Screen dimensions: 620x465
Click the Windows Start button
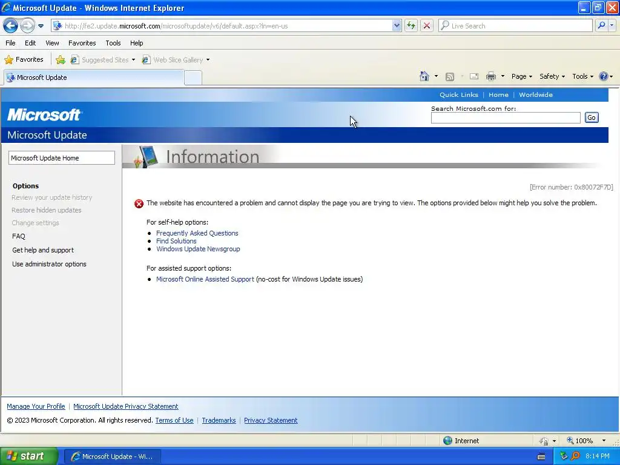click(29, 456)
